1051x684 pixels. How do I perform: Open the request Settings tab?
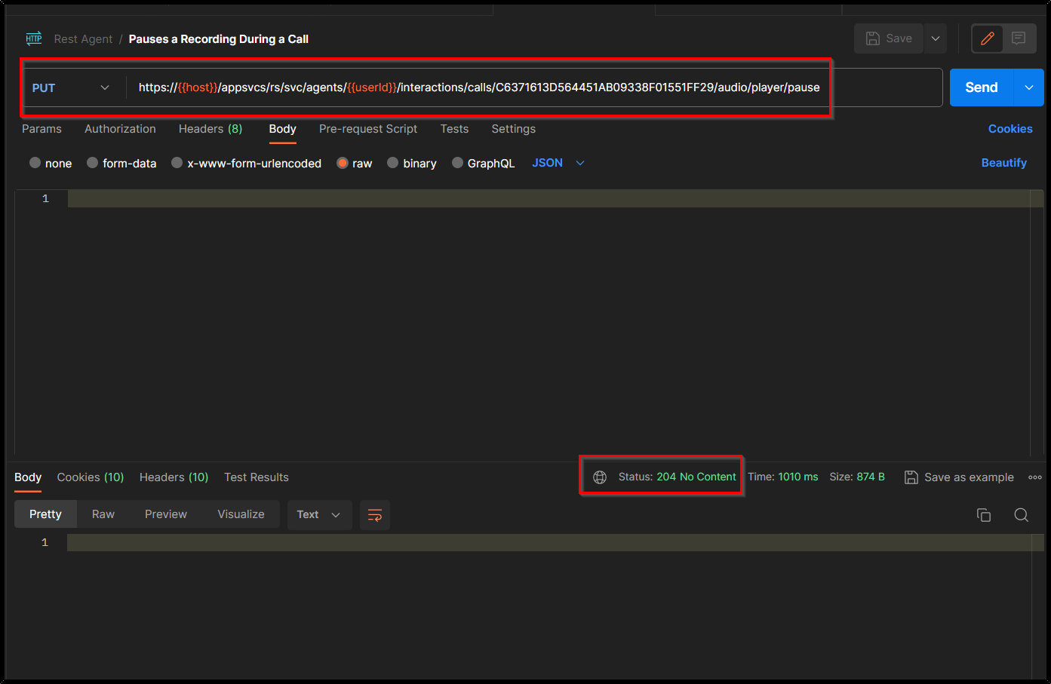[x=514, y=129]
